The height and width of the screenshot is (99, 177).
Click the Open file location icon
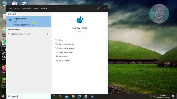[x=56, y=52]
